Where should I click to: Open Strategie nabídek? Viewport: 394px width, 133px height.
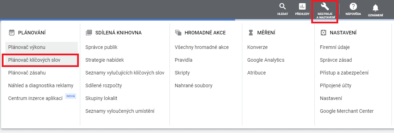pos(104,60)
